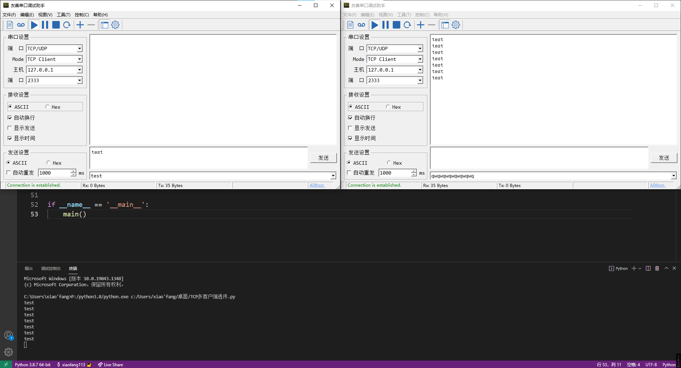Click the stop icon in right window toolbar

coord(396,25)
